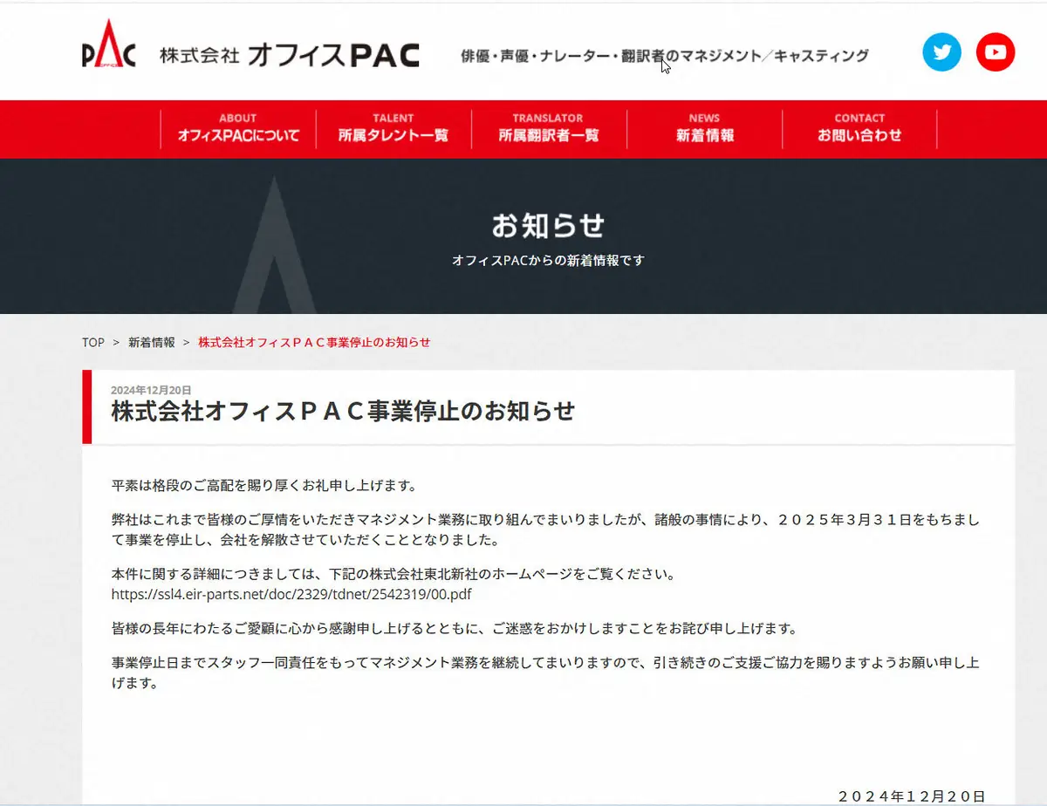Open お問い合わせ contact page
Viewport: 1047px width, 806px height.
click(859, 129)
